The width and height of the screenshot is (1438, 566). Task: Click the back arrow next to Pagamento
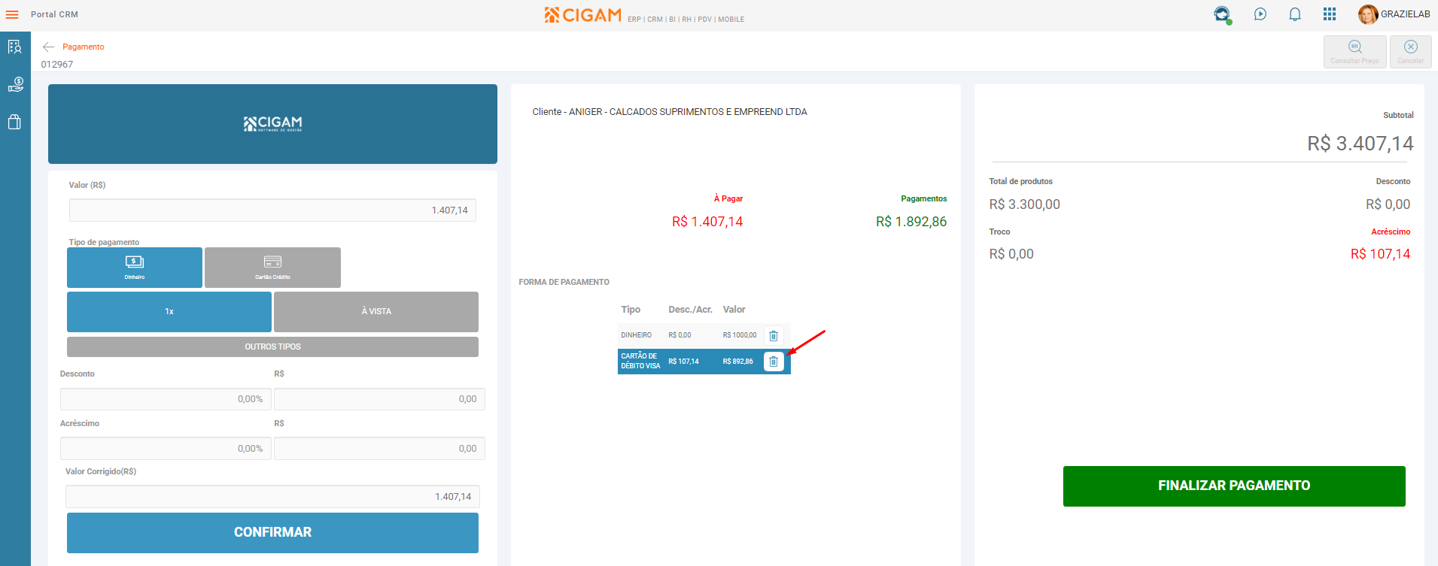click(48, 47)
